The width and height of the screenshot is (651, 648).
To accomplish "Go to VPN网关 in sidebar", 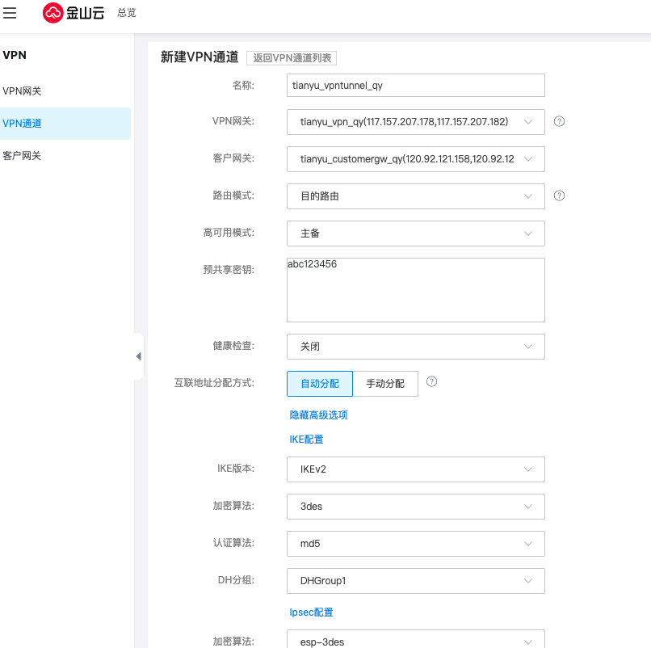I will 22,91.
